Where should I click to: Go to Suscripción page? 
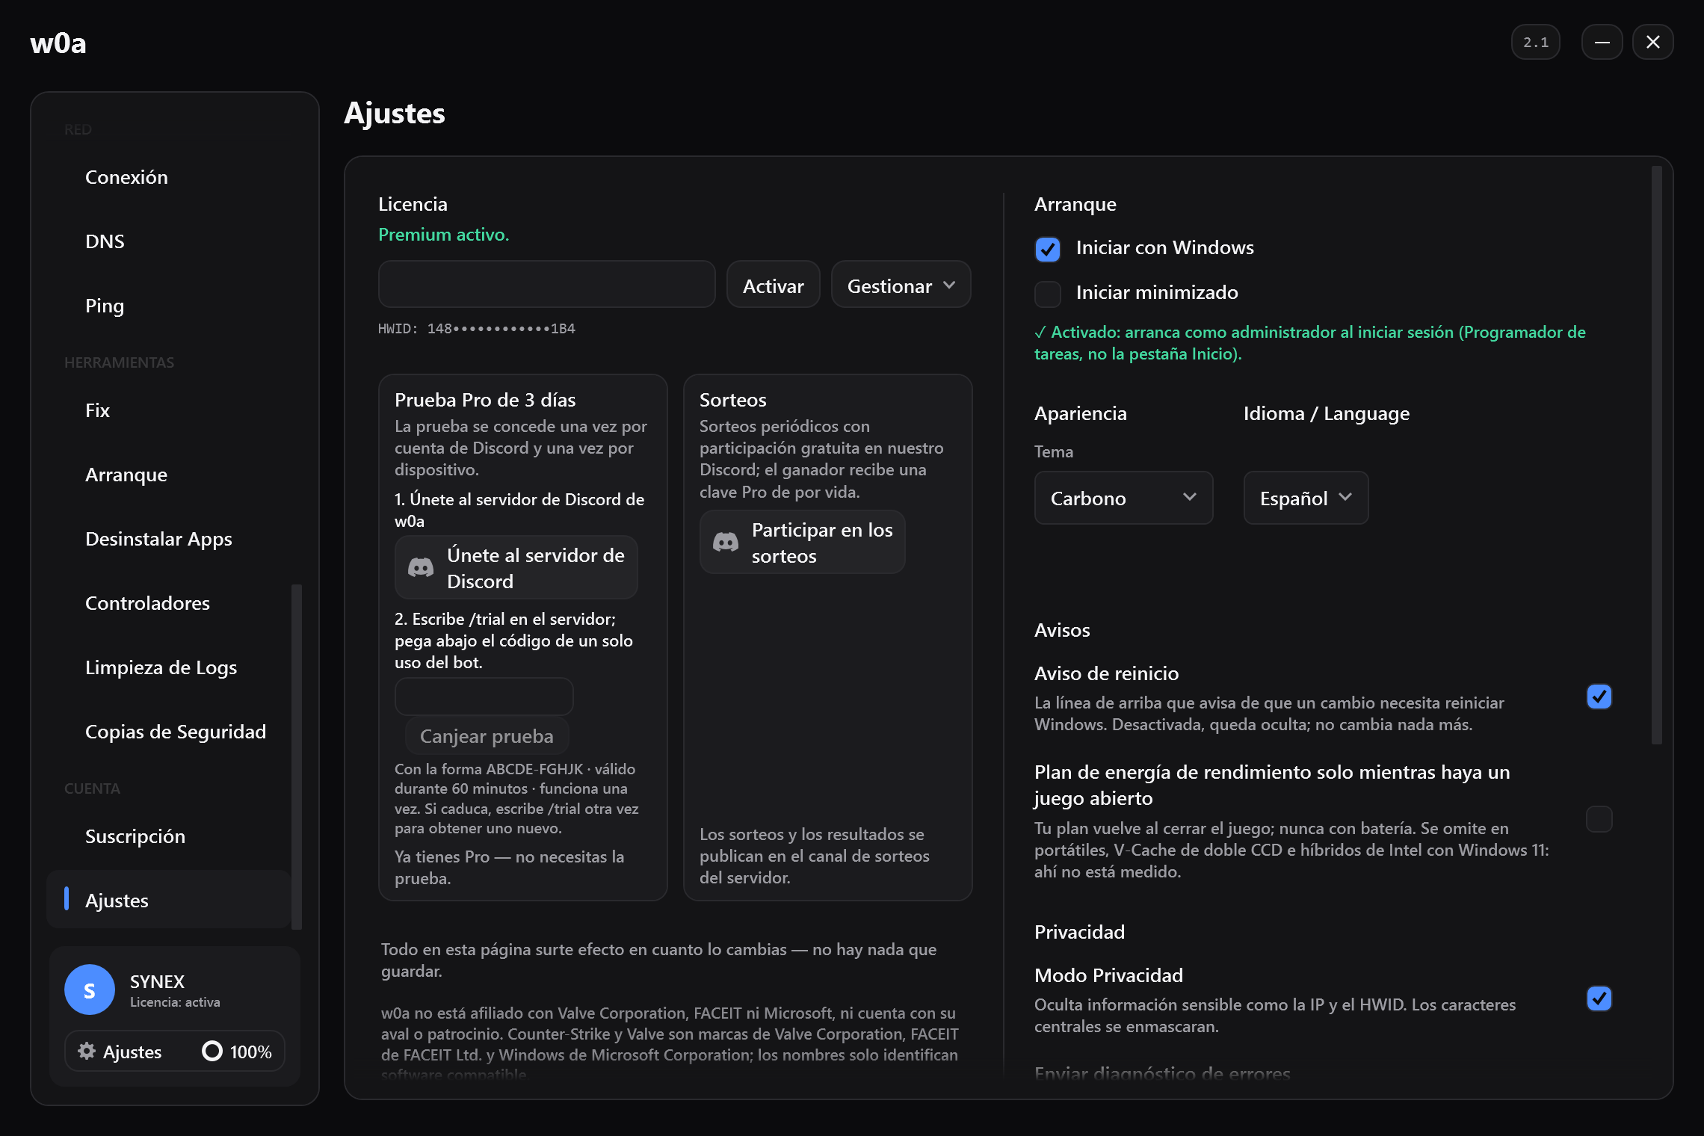[x=169, y=836]
